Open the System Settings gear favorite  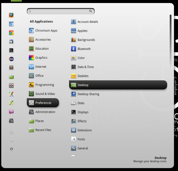pos(11,121)
